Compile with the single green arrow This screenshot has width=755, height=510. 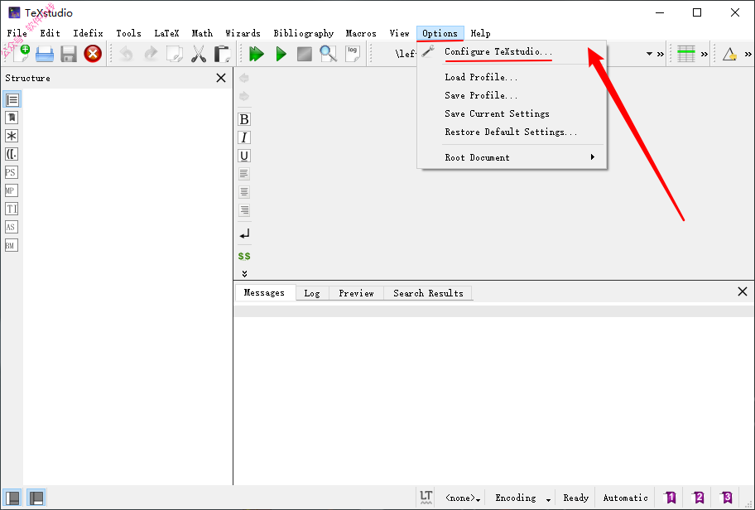281,54
